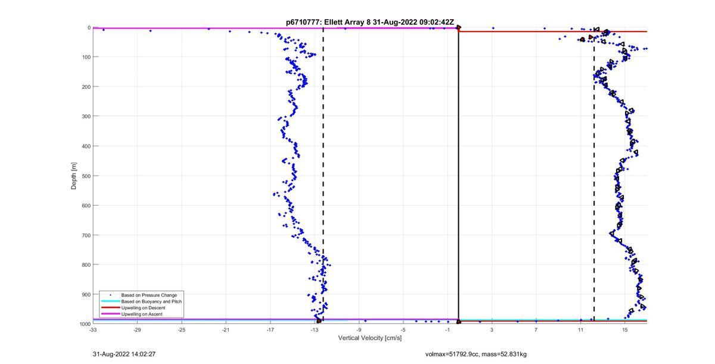
Task: Click the red line sample in the legend
Action: [110, 307]
